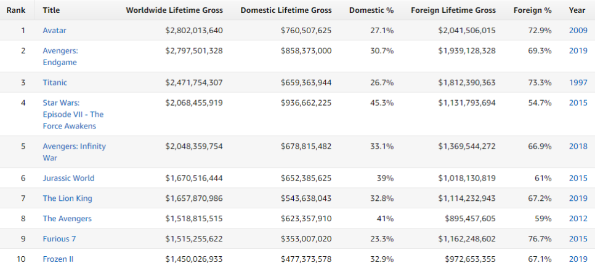
Task: Click year 2019 link in The Lion King row
Action: 578,198
